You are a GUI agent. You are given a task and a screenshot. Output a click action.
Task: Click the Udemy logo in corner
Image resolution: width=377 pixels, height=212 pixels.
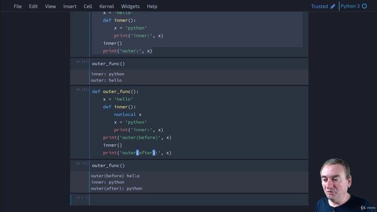(368, 207)
